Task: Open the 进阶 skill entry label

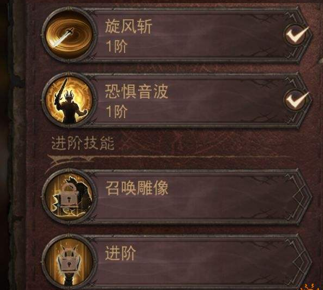Action: [x=121, y=253]
